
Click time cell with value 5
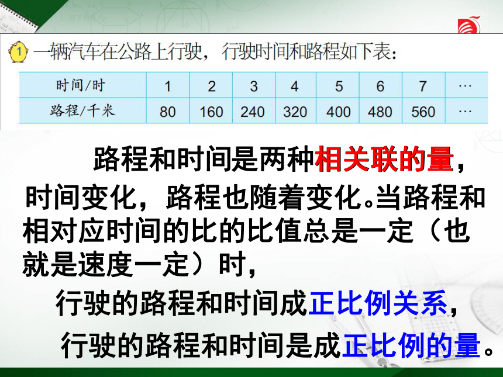338,85
